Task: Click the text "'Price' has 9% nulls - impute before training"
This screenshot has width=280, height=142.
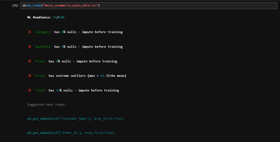Action: (75, 61)
